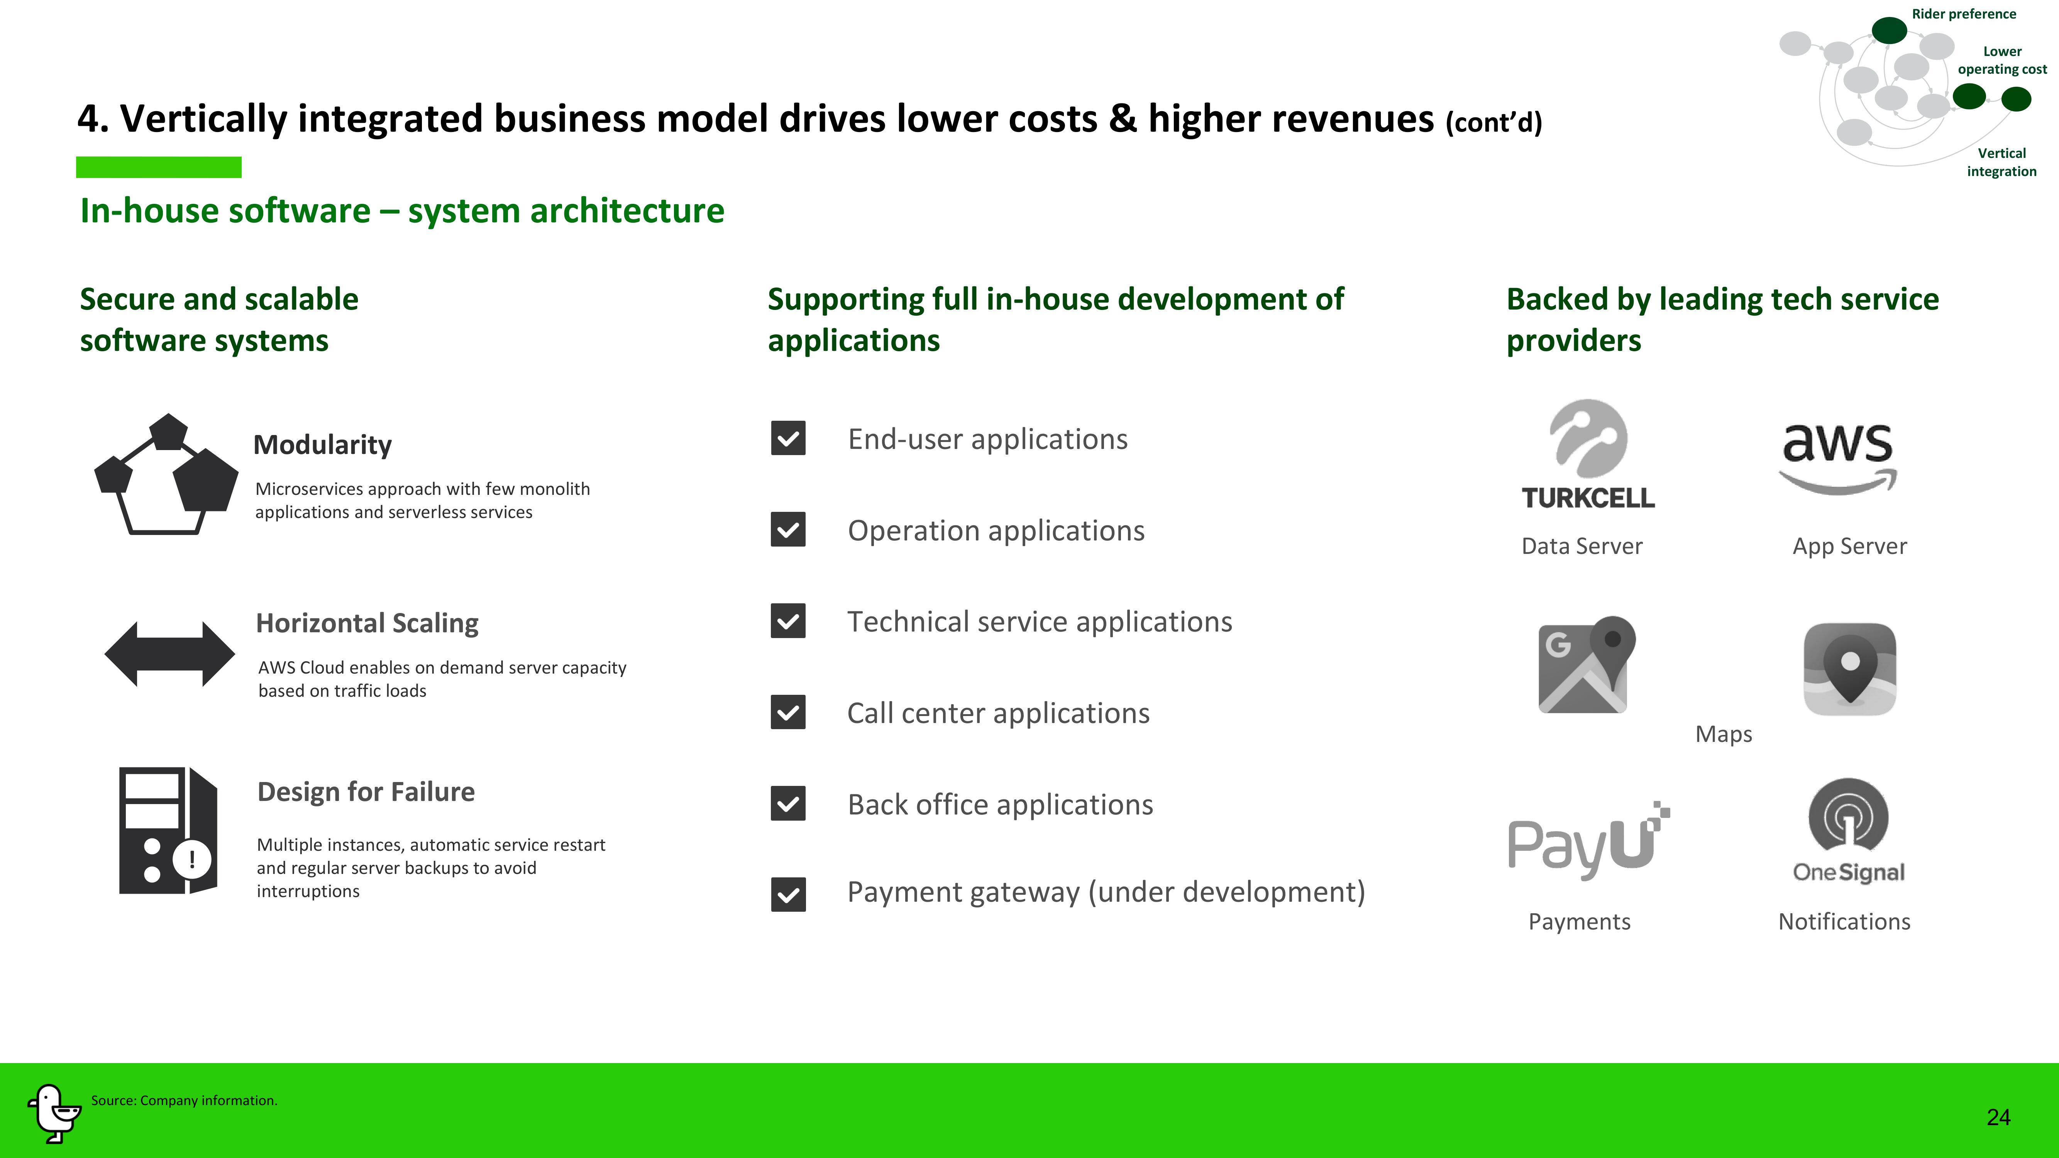
Task: Click 'In-house software – system architecture' subtitle
Action: click(x=402, y=211)
